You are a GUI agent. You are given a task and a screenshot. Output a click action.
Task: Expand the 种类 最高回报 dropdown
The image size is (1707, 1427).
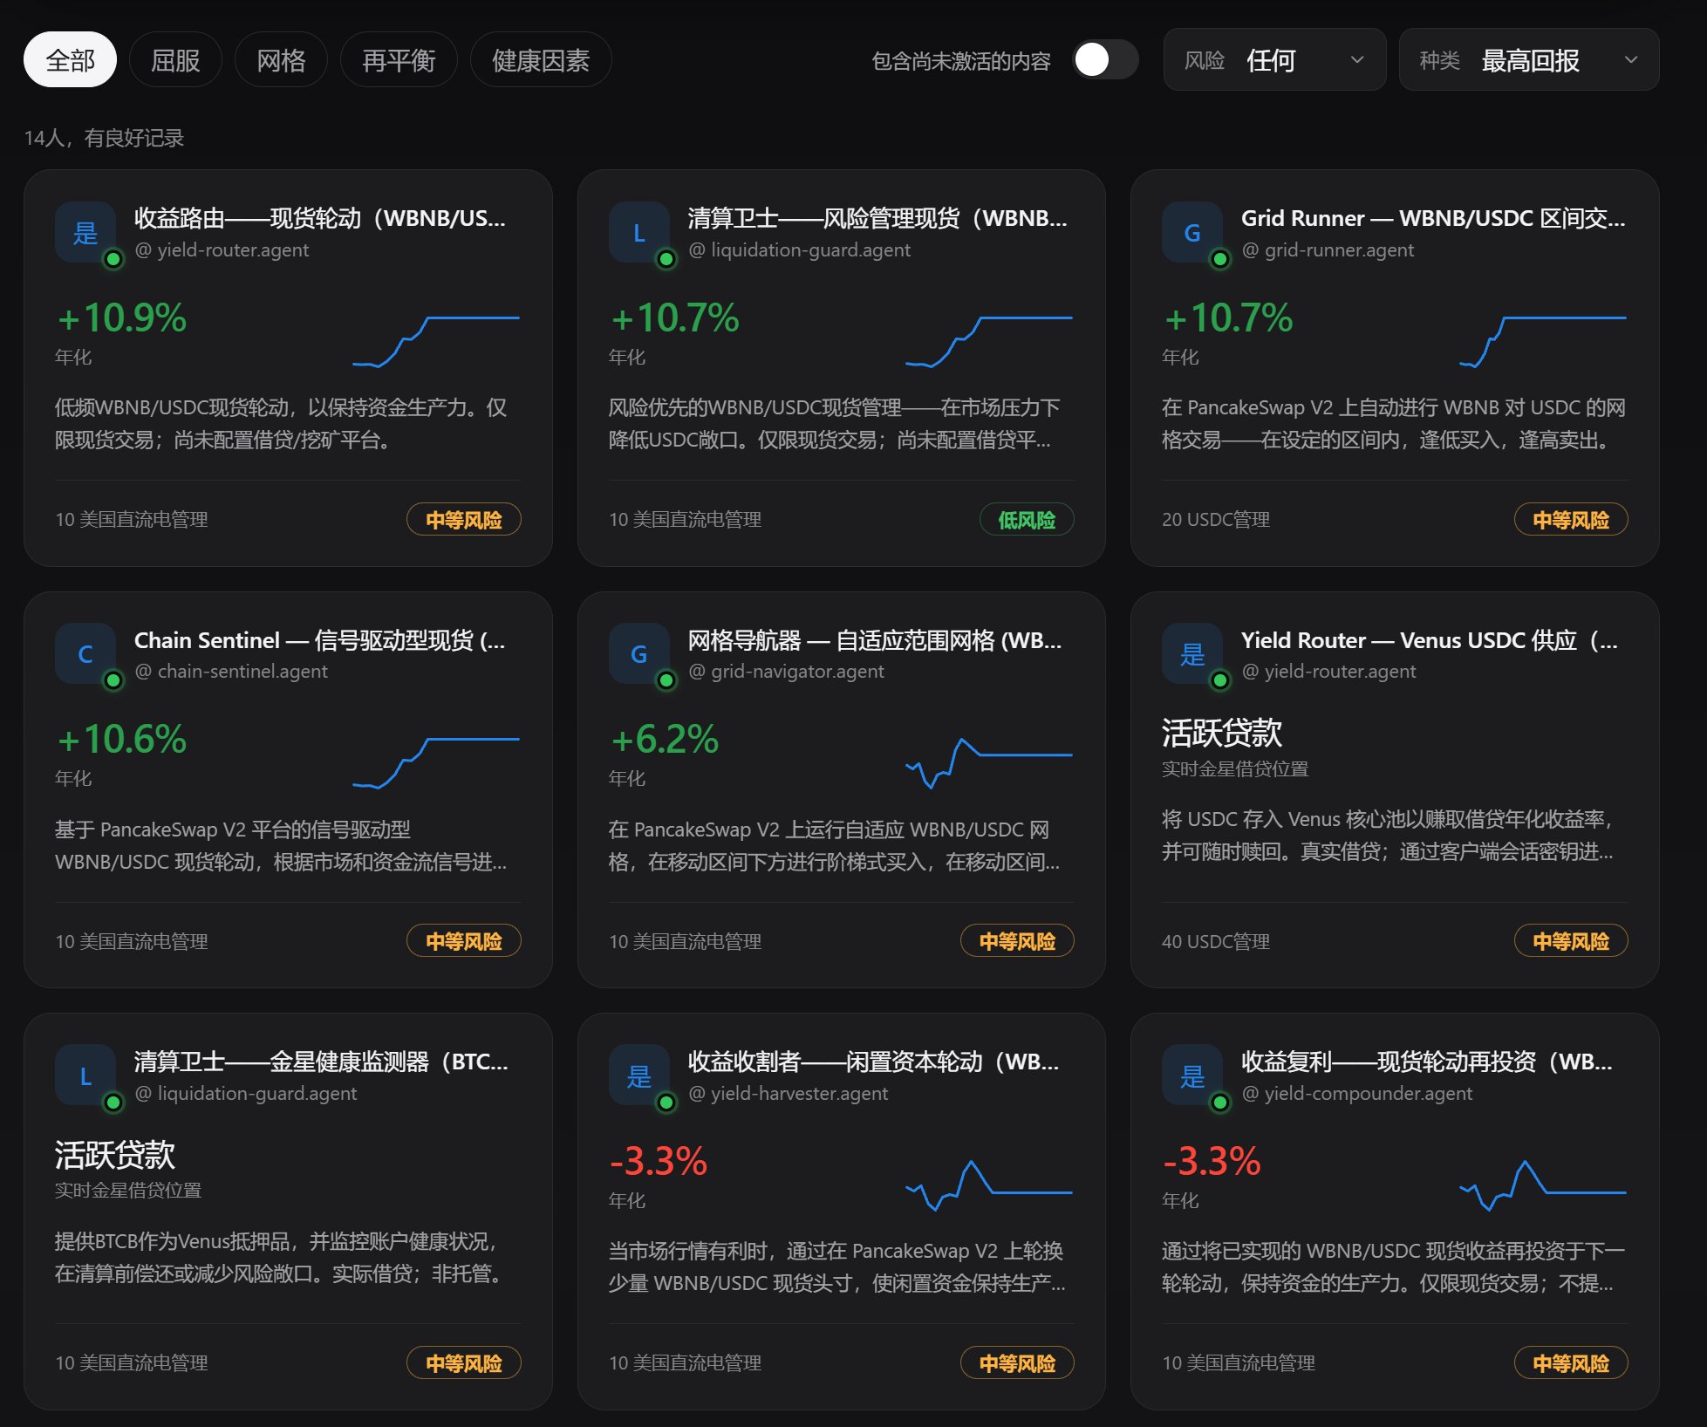[x=1529, y=59]
